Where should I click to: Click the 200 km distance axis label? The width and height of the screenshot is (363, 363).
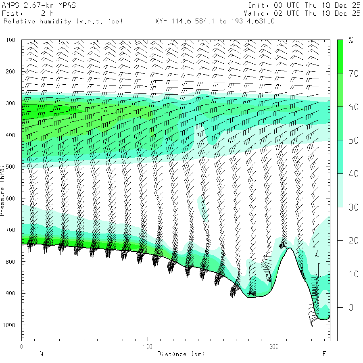274,346
